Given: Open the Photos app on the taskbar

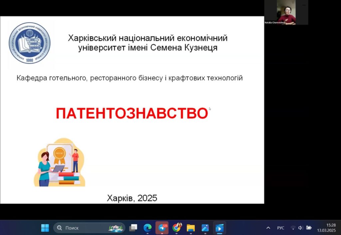Looking at the screenshot, I should click(205, 228).
